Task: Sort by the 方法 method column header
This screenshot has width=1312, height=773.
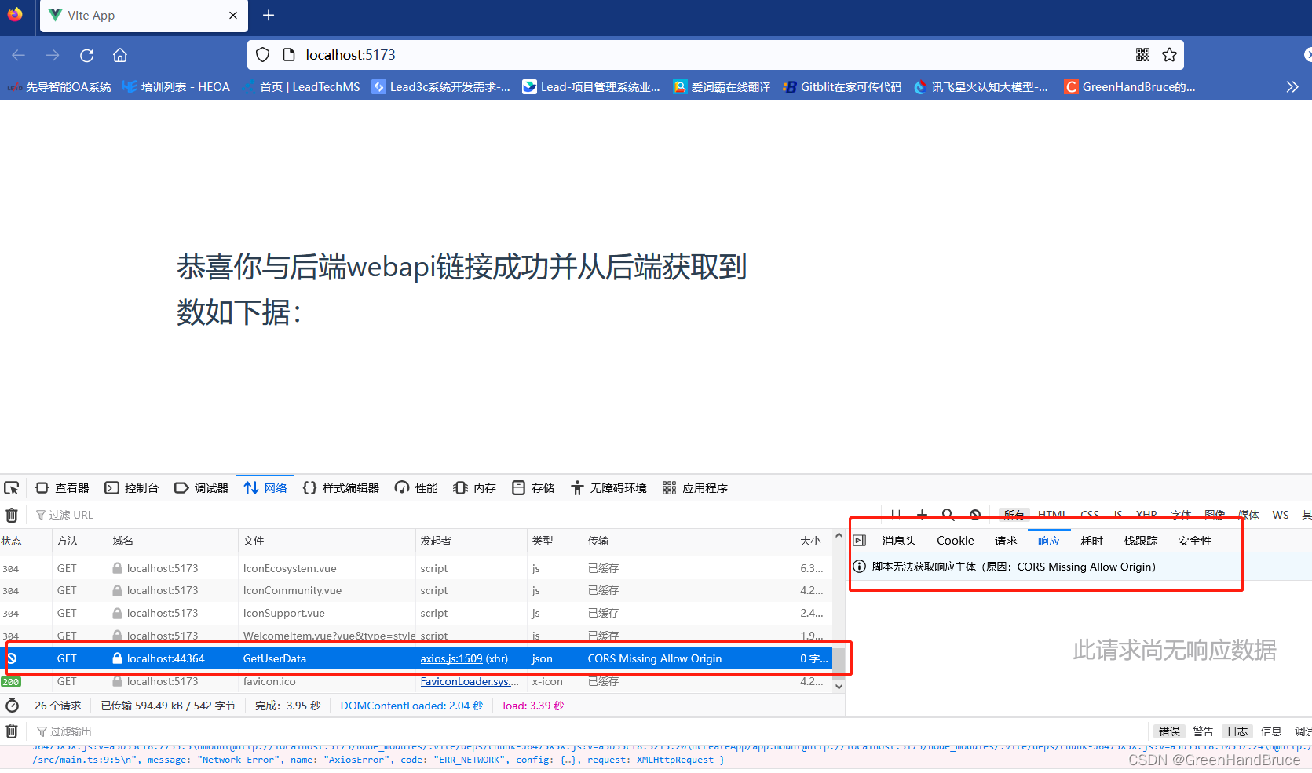Action: tap(79, 541)
